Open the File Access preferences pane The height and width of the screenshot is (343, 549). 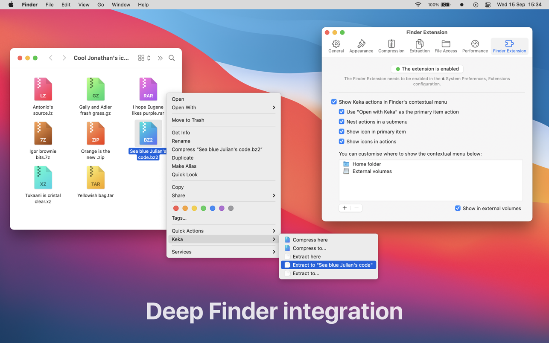[446, 46]
